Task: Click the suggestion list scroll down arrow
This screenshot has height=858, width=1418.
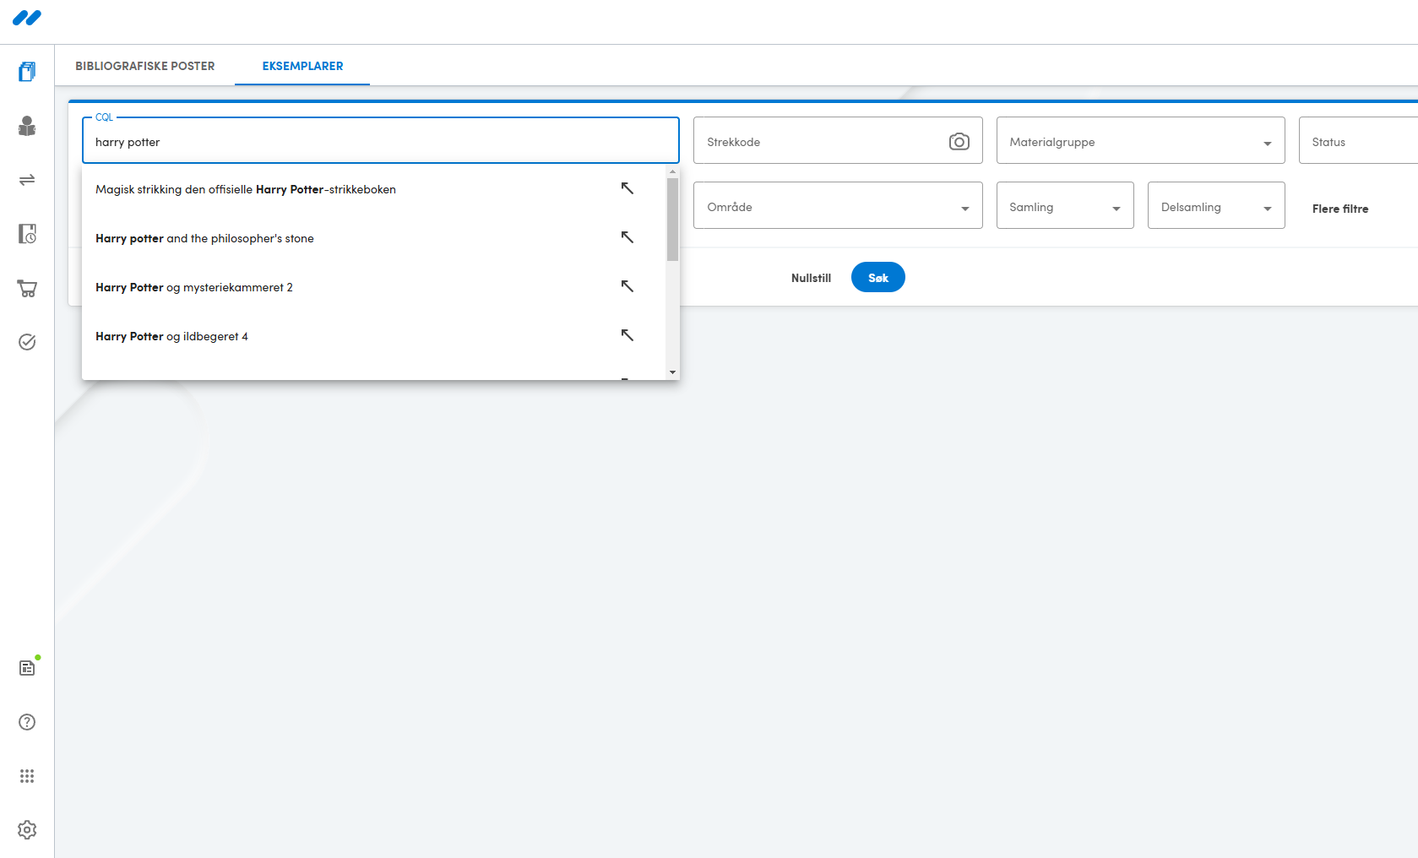Action: tap(672, 372)
